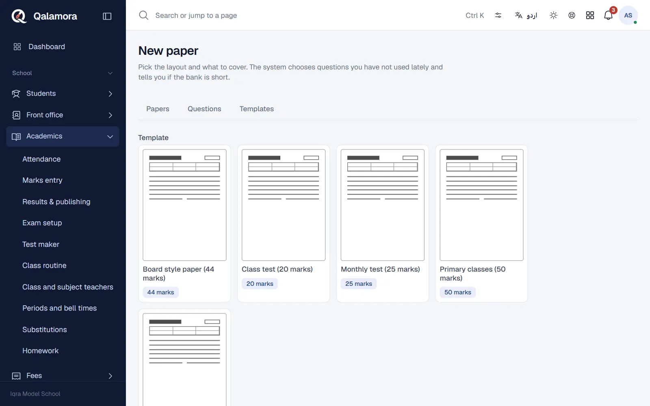650x406 pixels.
Task: Click the Academics book icon
Action: coord(16,136)
